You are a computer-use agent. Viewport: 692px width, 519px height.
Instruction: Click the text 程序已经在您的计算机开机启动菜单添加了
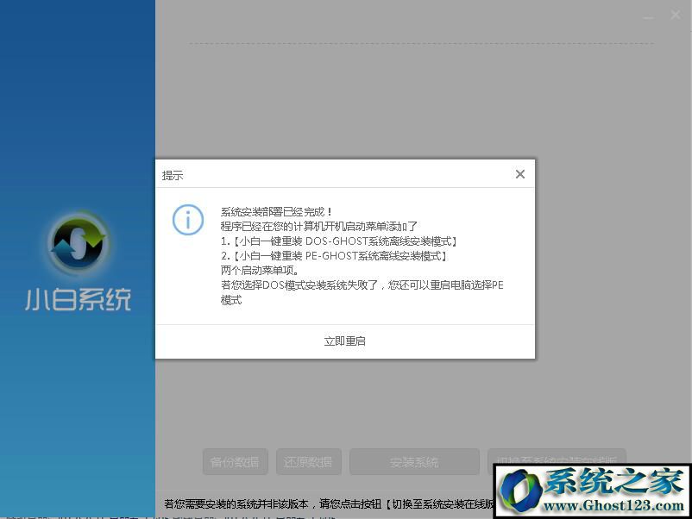click(x=318, y=226)
